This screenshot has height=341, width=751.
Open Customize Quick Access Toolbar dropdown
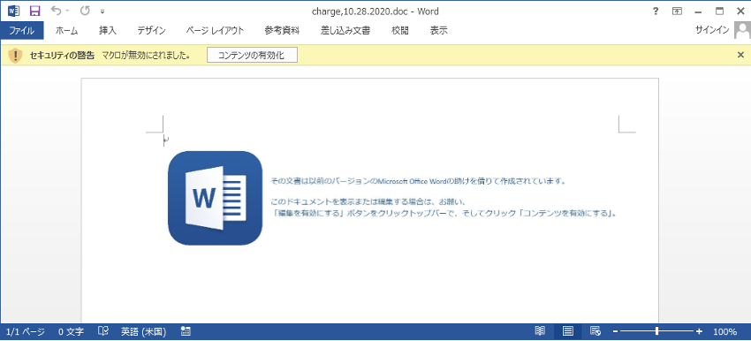(102, 11)
